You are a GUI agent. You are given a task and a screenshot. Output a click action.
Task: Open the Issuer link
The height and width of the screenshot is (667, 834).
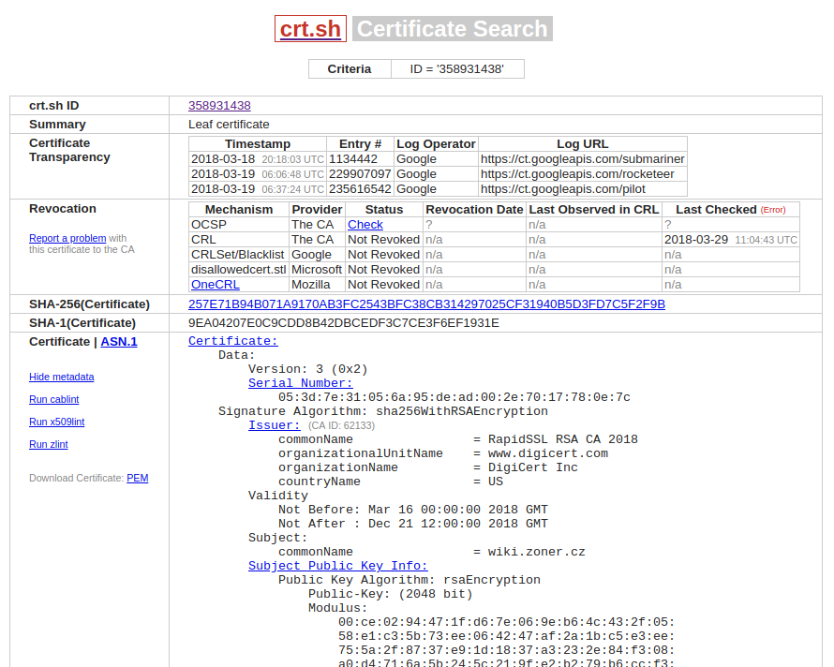click(274, 425)
